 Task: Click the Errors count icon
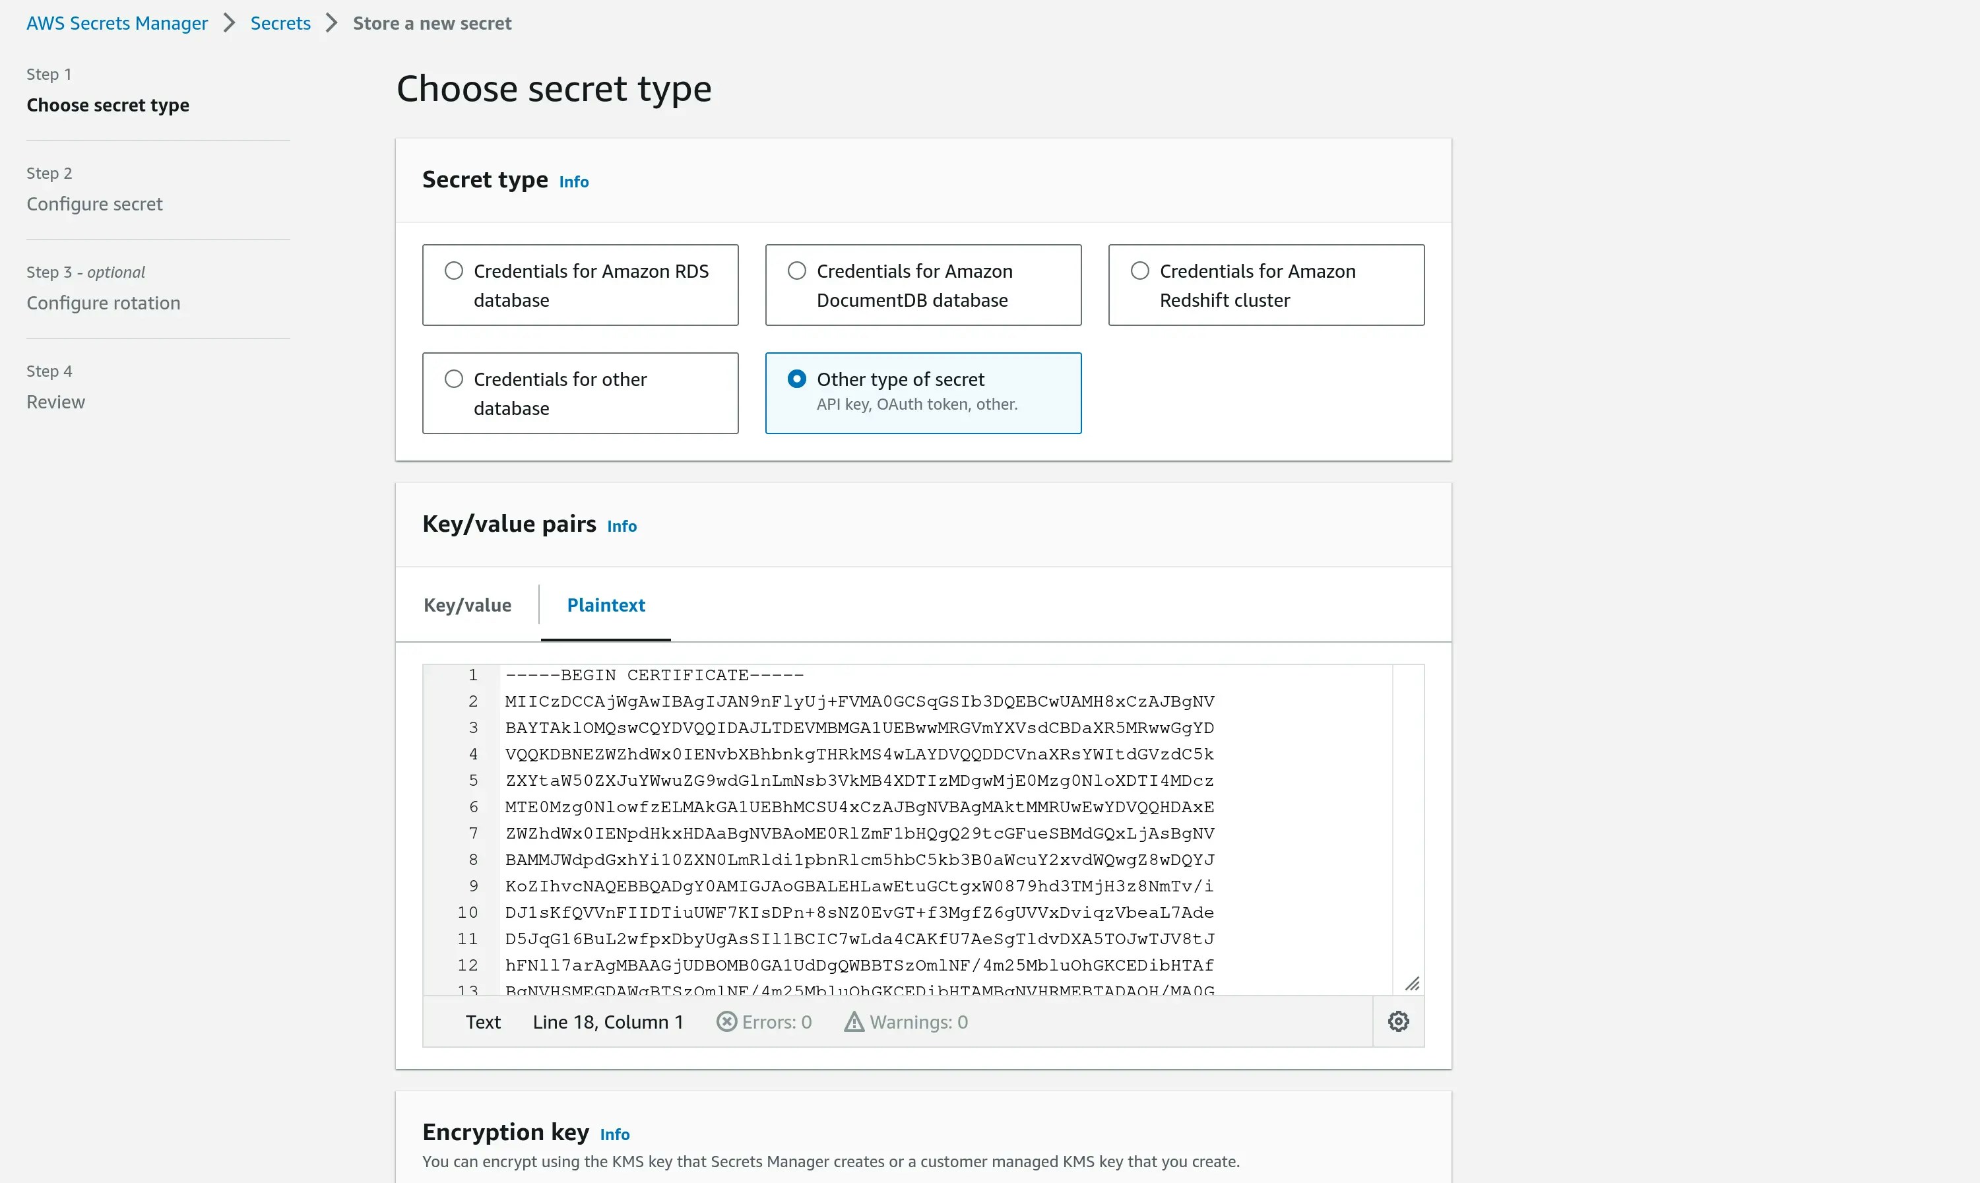coord(726,1022)
